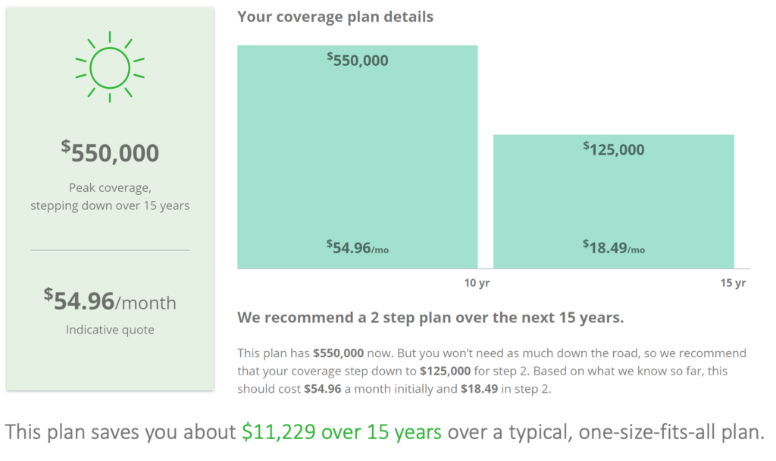Click the $54.96/month indicative quote
The image size is (776, 461).
point(110,300)
